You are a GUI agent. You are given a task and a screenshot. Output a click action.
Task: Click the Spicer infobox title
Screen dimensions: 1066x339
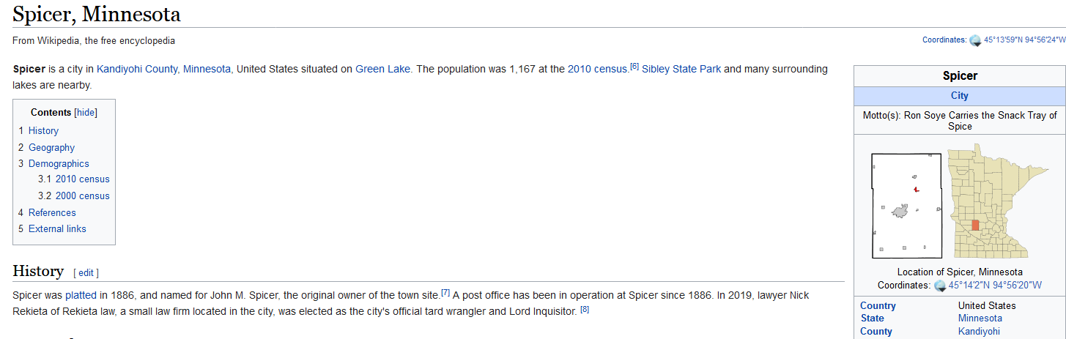click(x=960, y=76)
